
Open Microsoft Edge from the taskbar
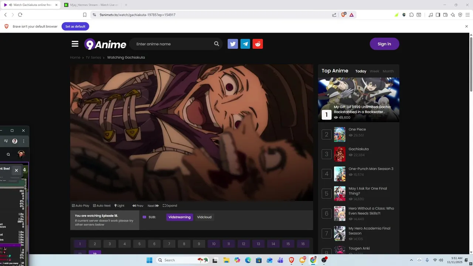click(x=248, y=260)
